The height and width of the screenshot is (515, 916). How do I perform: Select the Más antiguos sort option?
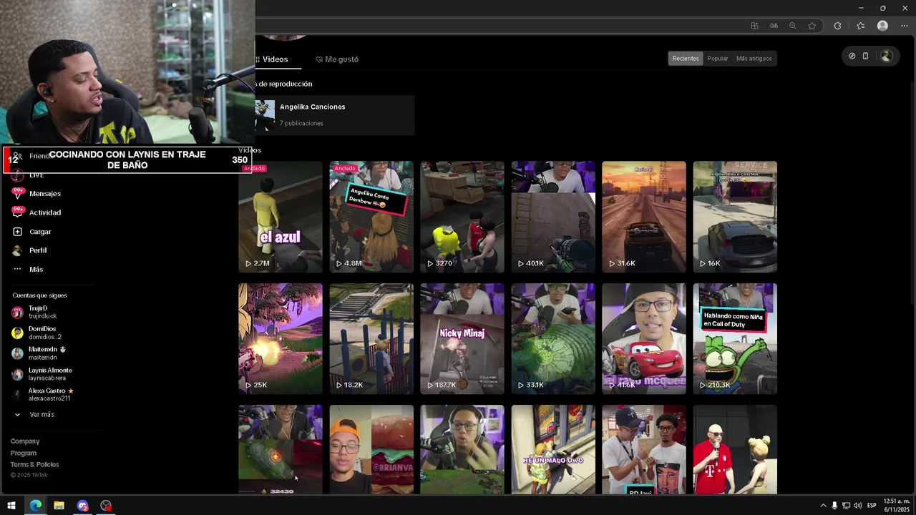[754, 59]
